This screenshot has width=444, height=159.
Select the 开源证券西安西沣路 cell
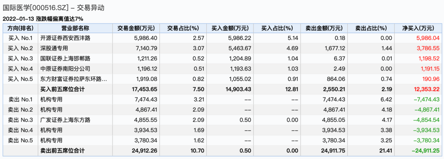pyautogui.click(x=65, y=39)
